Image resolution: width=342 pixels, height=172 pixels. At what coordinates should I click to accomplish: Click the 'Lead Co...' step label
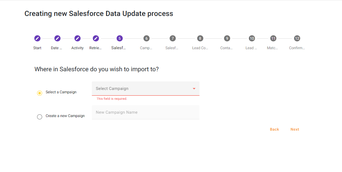pos(200,48)
